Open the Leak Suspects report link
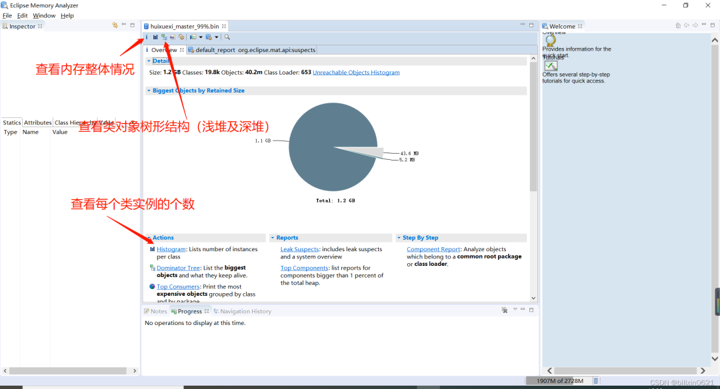Viewport: 720px width, 389px height. click(299, 249)
